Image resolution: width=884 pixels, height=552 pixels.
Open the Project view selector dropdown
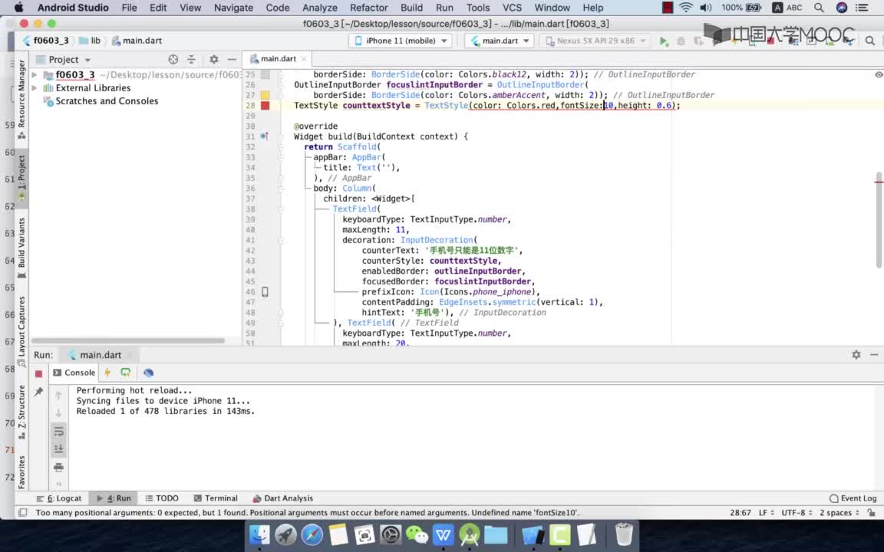coord(63,60)
